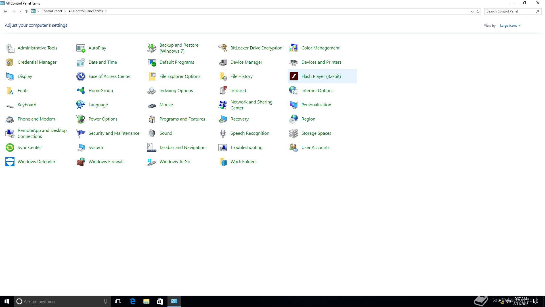Image resolution: width=545 pixels, height=307 pixels.
Task: Open the Flash Player icon
Action: [x=294, y=76]
